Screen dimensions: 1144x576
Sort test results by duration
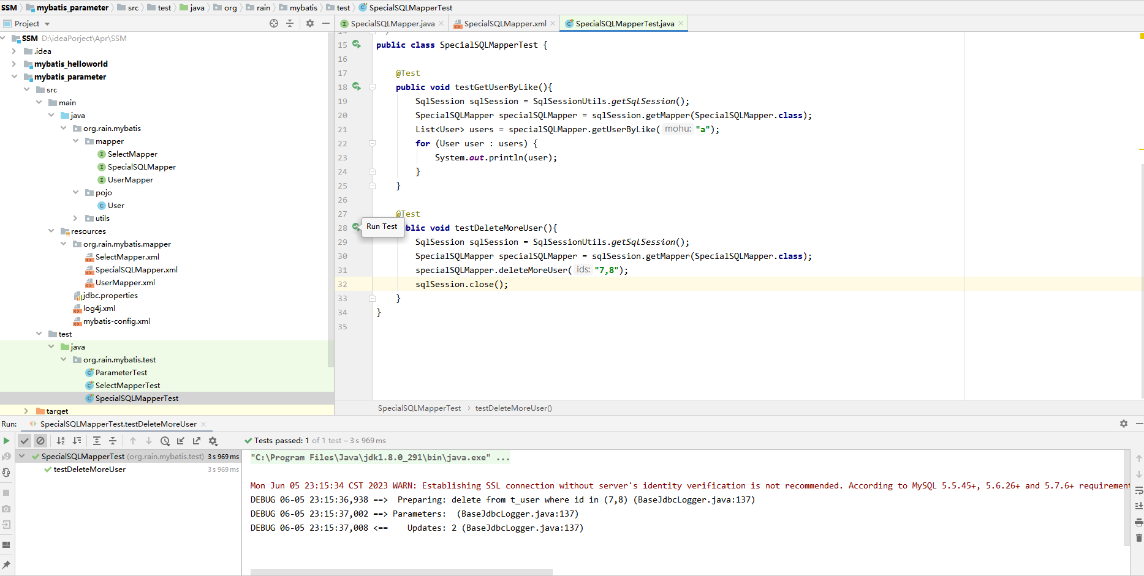(77, 441)
